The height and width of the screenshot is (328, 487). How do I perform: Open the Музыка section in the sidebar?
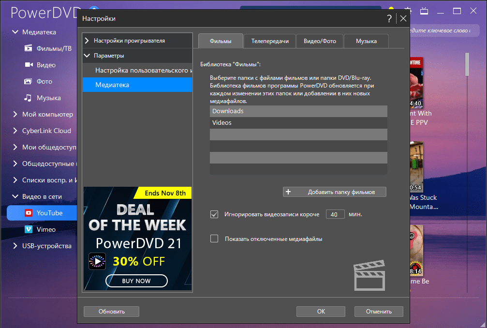point(43,98)
